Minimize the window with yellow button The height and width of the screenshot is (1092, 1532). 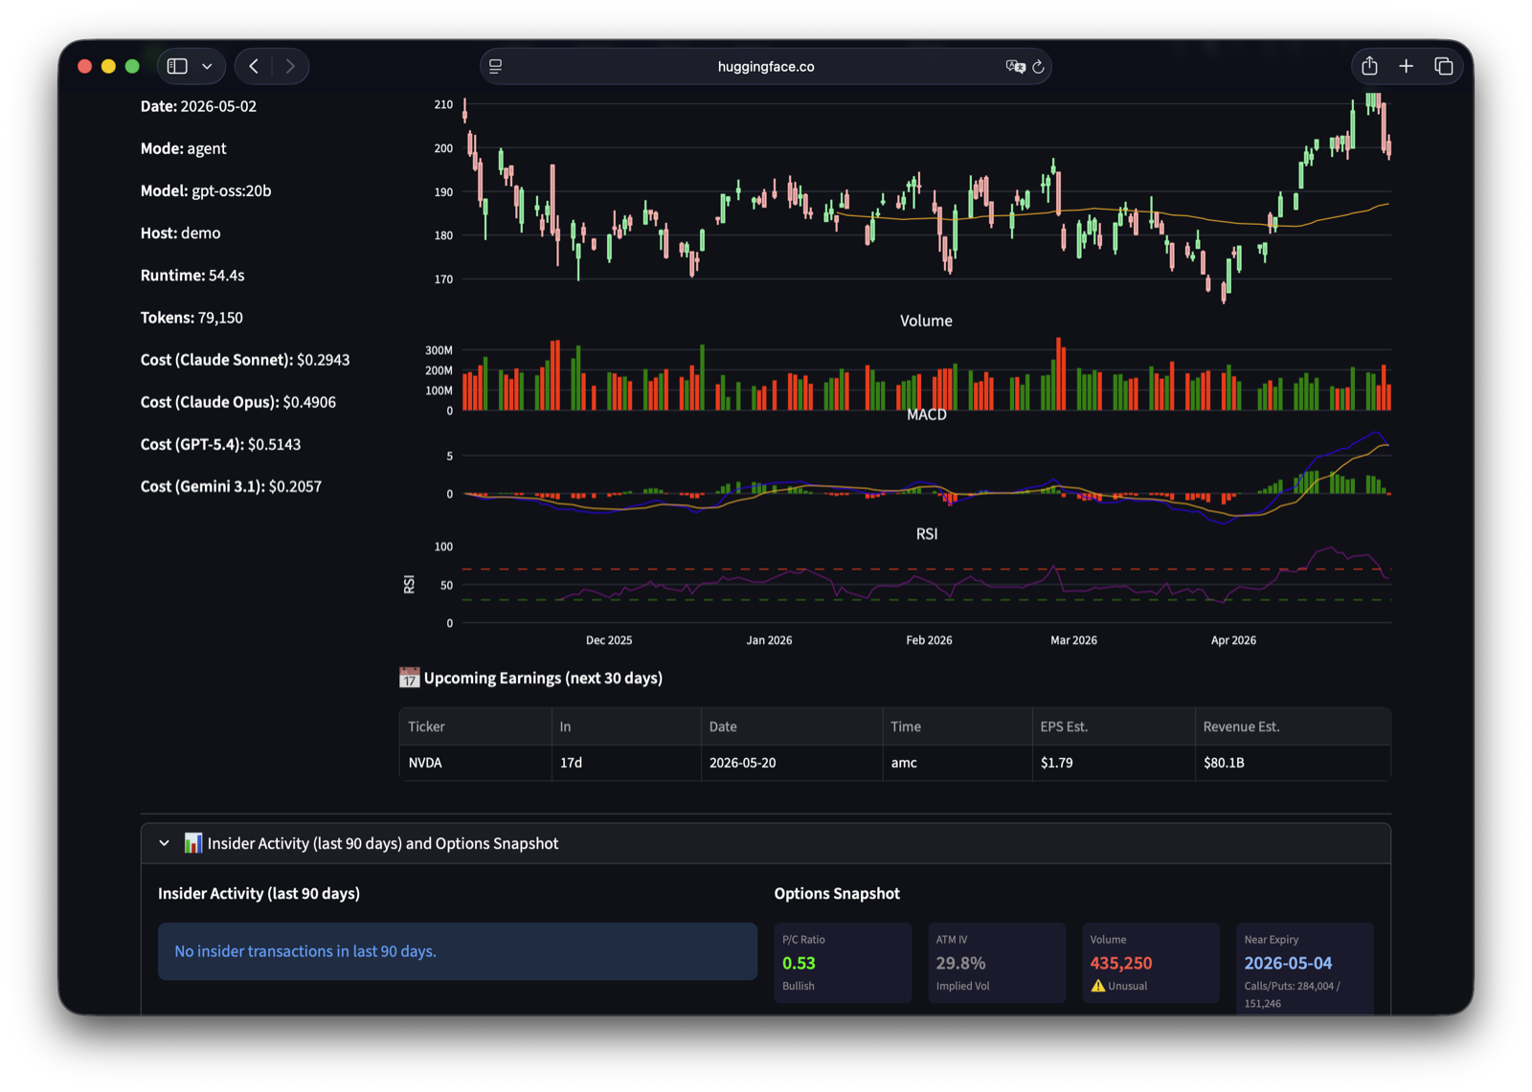point(108,66)
